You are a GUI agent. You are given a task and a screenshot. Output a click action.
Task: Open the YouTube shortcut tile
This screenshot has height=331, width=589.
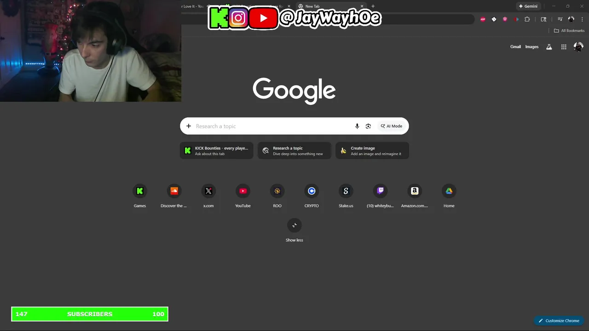243,196
